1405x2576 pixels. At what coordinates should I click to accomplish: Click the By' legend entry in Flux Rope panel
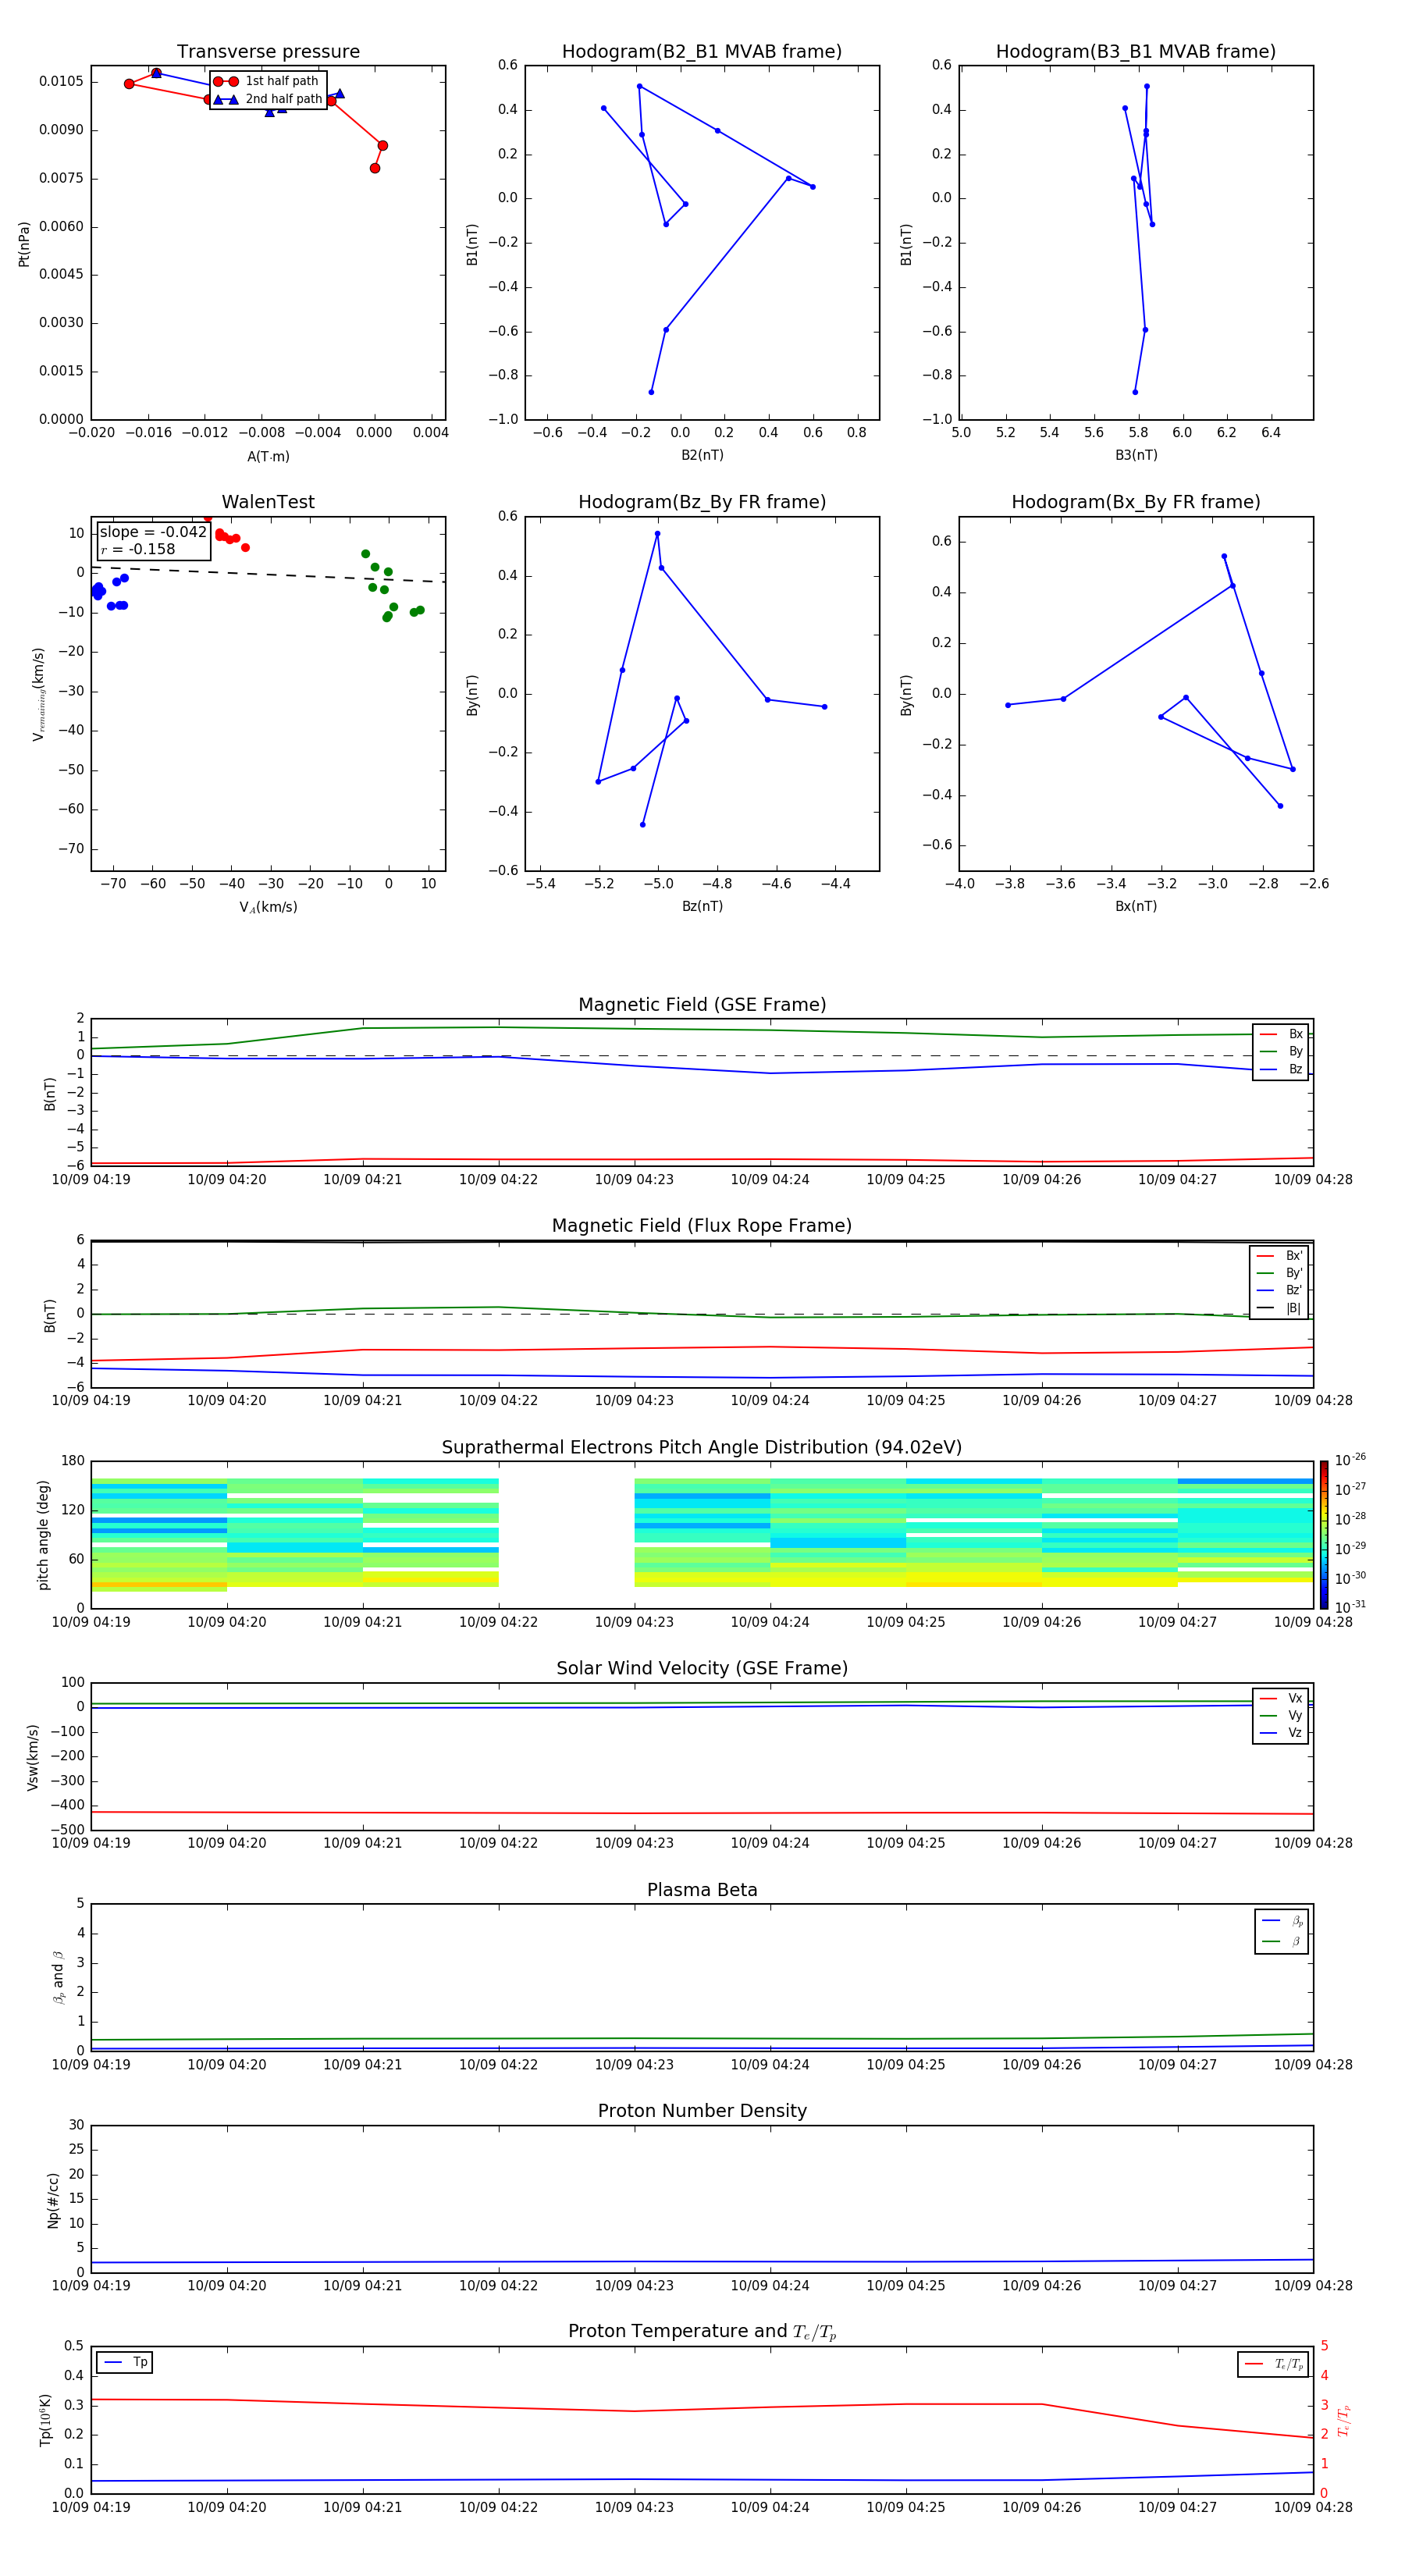pos(1279,1273)
